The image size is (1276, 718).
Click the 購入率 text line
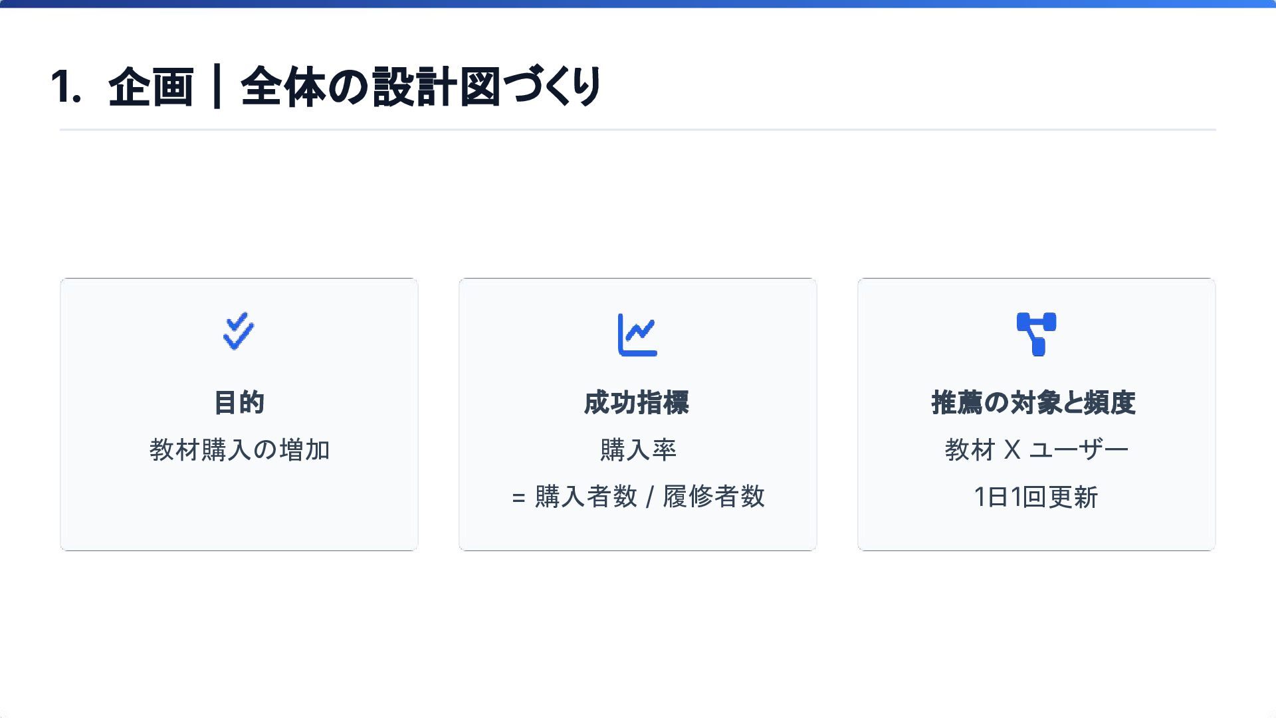(638, 450)
